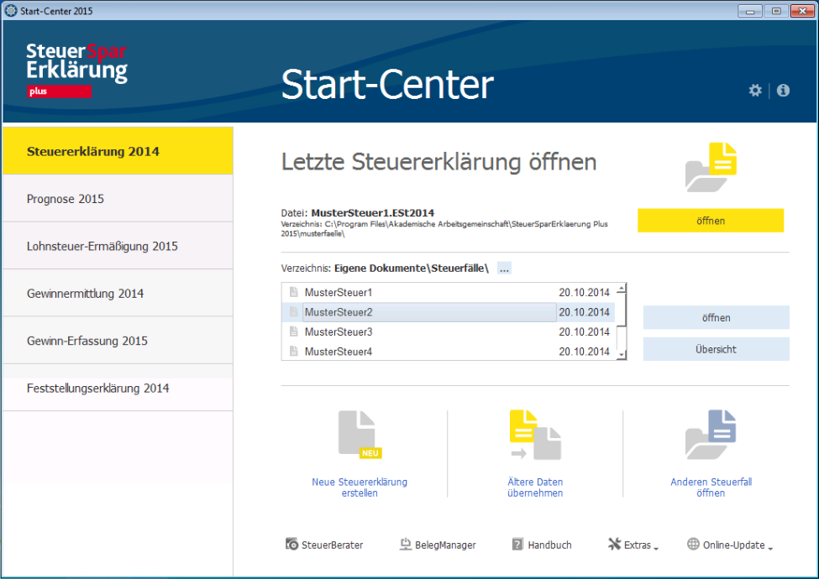Open the Handbuch manual
The width and height of the screenshot is (819, 579).
coord(542,545)
